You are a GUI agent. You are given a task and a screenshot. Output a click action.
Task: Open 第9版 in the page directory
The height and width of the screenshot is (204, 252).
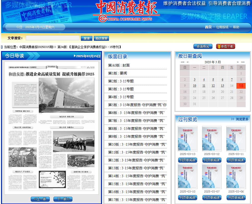pyautogui.click(x=137, y=136)
